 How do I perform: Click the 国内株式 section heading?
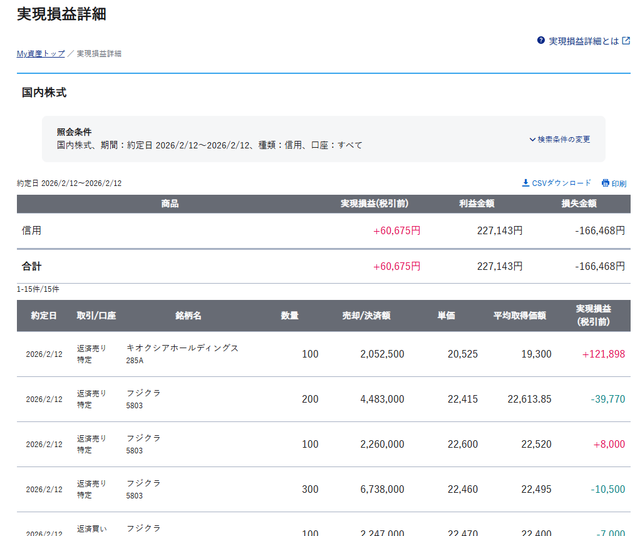point(44,93)
